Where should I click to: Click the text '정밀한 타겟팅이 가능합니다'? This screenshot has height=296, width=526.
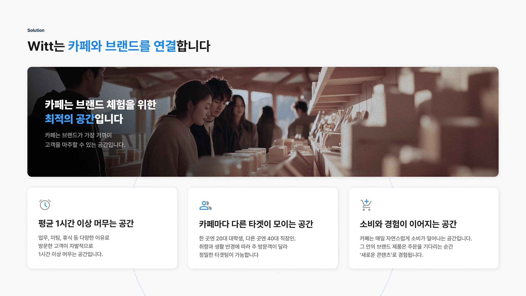coord(229,255)
